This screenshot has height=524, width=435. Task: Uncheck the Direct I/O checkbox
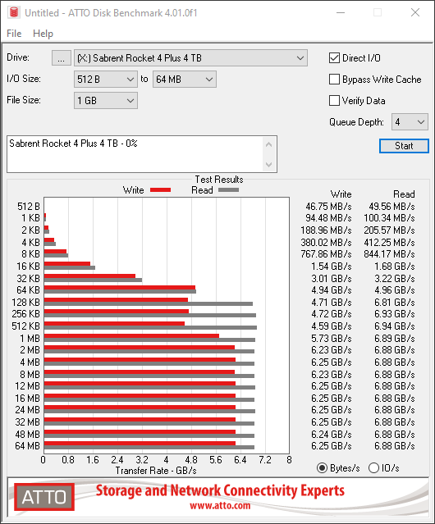[x=334, y=58]
